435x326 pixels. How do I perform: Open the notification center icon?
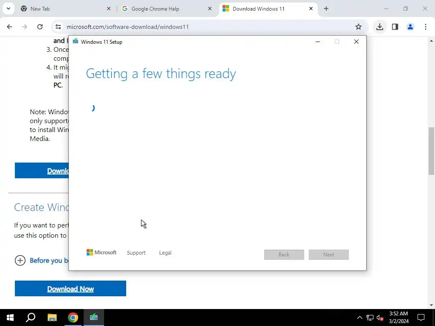pos(421,318)
